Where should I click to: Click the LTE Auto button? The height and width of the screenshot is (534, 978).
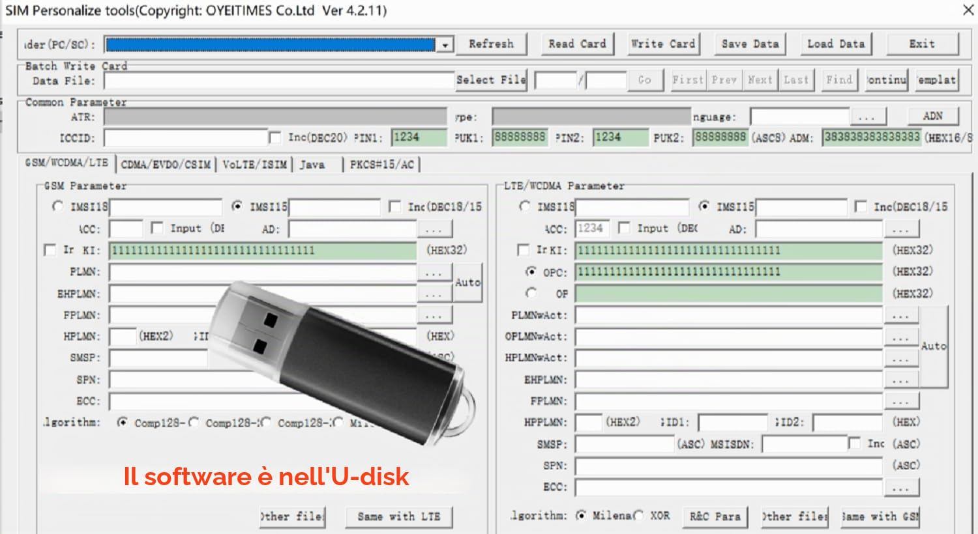pyautogui.click(x=934, y=346)
